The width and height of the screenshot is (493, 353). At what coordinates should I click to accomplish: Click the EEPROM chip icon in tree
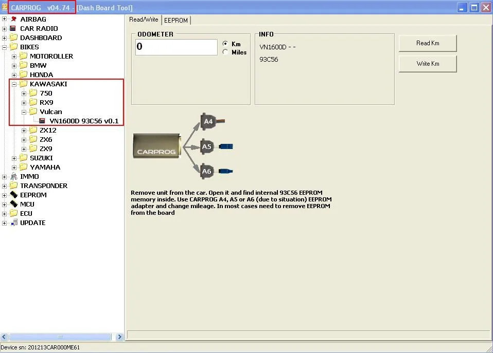coord(13,194)
